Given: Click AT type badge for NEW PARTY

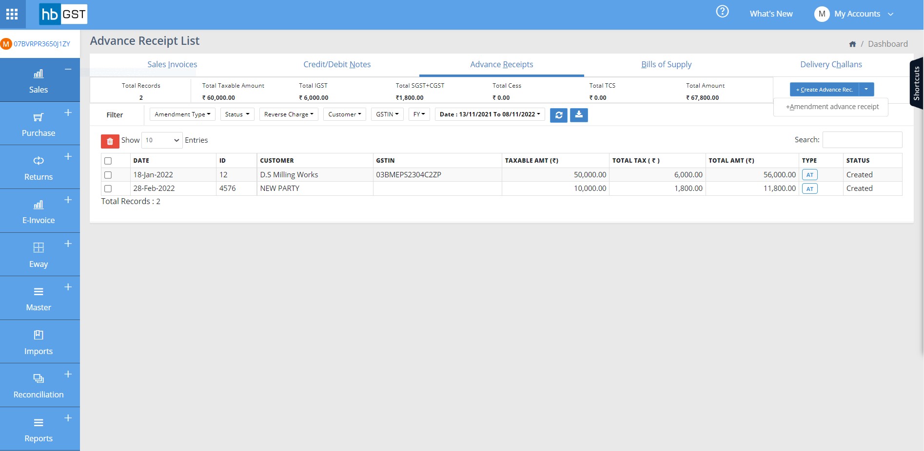Looking at the screenshot, I should (809, 188).
